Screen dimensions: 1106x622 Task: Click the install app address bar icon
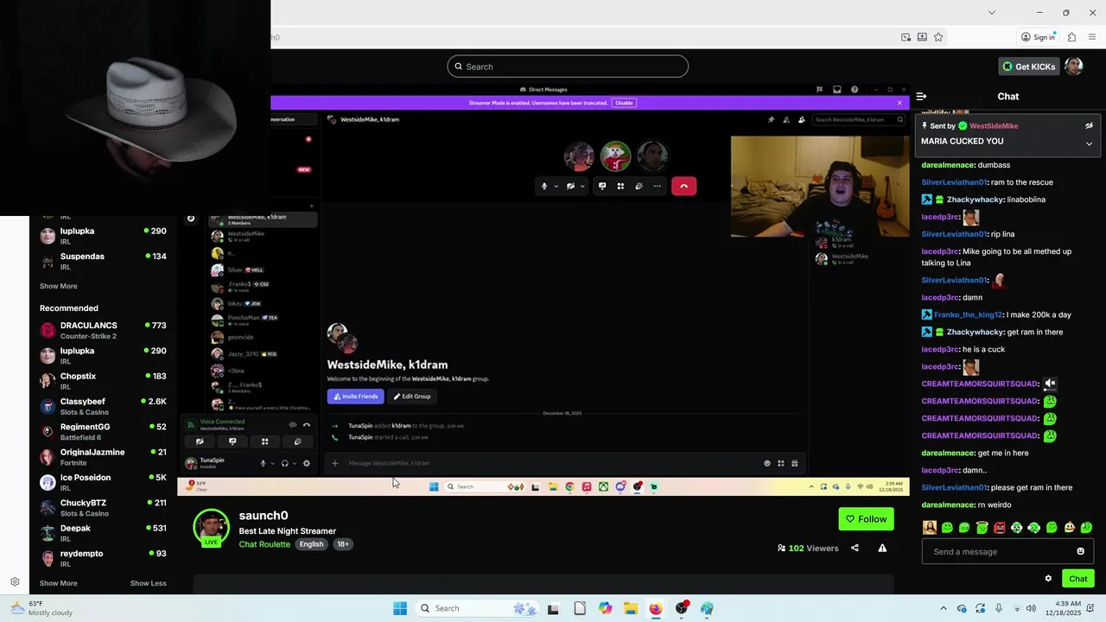tap(922, 37)
